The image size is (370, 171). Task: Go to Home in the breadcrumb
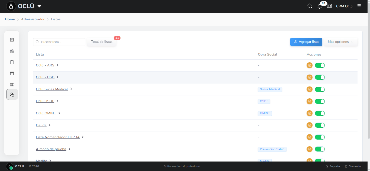(10, 19)
